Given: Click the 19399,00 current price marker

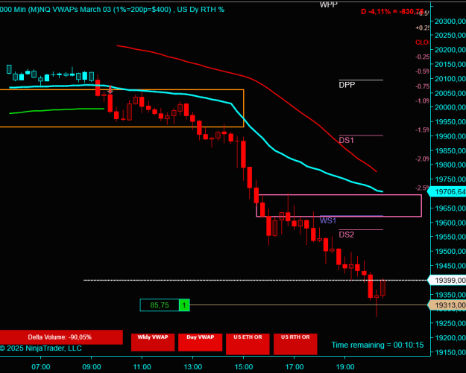Looking at the screenshot, I should (x=447, y=280).
